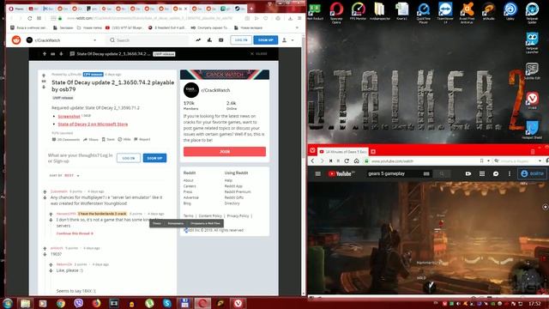
Task: Click the Share button under the post
Action: pyautogui.click(x=91, y=139)
